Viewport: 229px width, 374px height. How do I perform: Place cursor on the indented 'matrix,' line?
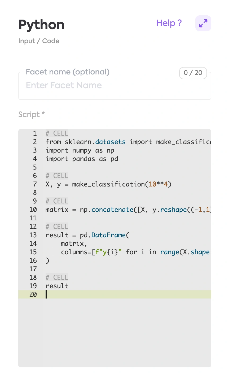tap(74, 243)
